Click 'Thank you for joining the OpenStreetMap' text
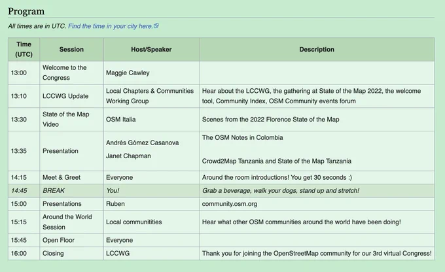This screenshot has height=272, width=445. point(317,253)
